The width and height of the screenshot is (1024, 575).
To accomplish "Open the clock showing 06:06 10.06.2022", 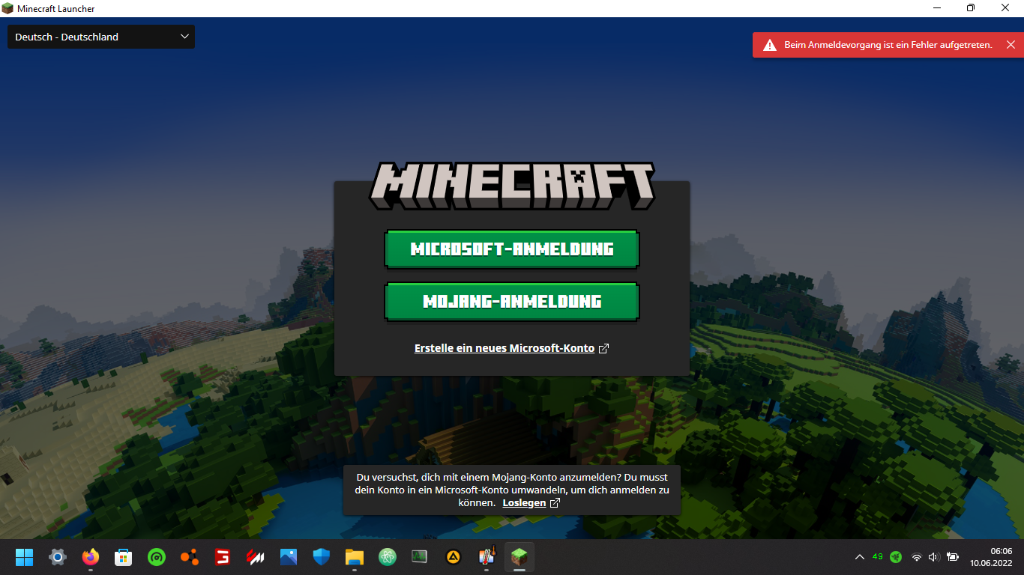I will tap(991, 557).
